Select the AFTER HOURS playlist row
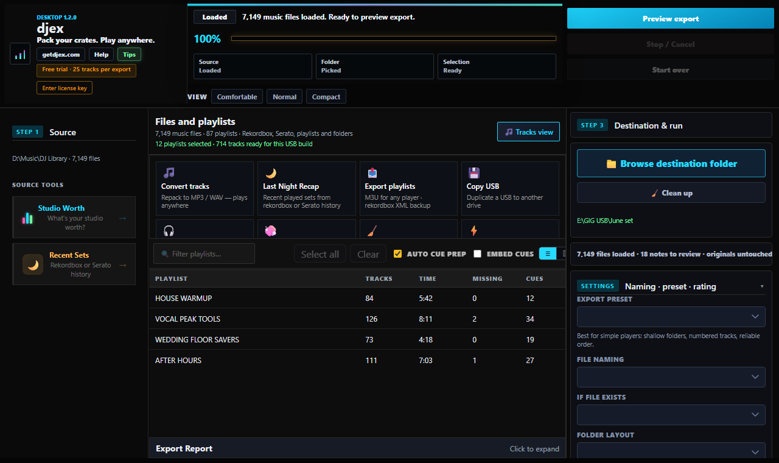Image resolution: width=779 pixels, height=463 pixels. pyautogui.click(x=357, y=361)
